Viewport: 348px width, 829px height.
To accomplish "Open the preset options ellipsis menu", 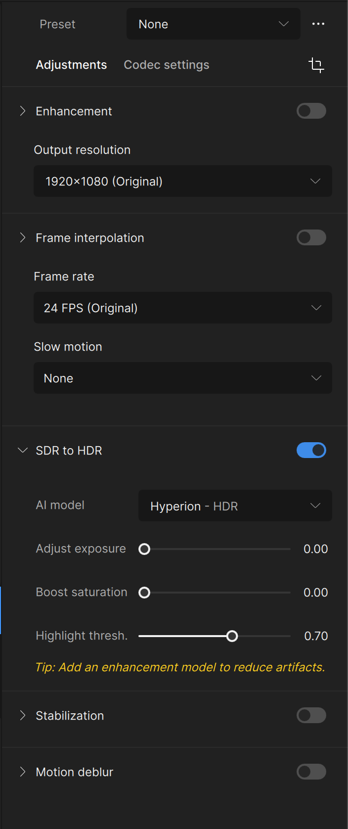I will pos(318,24).
